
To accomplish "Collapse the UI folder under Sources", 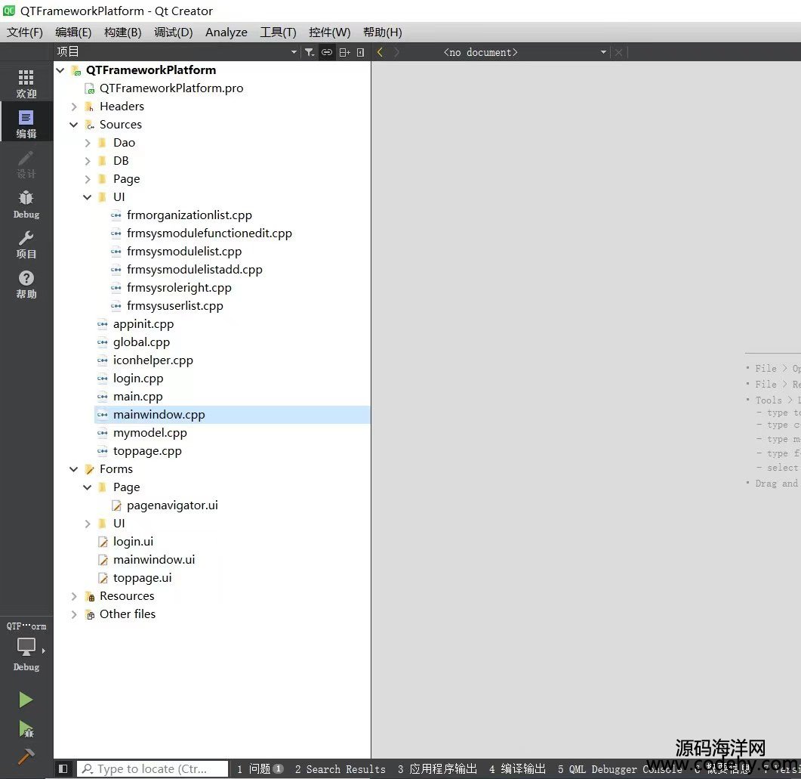I will tap(88, 197).
